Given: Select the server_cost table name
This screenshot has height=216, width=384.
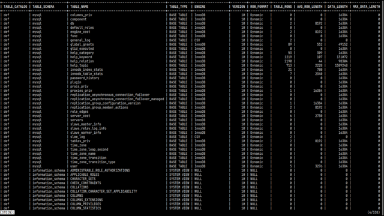Looking at the screenshot, I should point(80,116).
